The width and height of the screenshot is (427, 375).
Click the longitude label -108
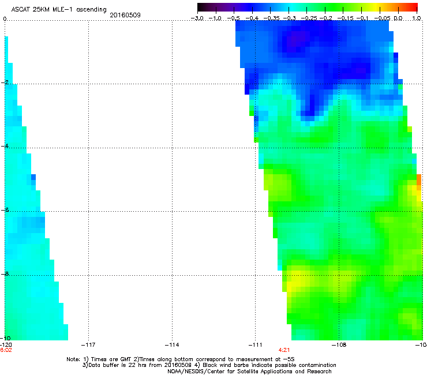[x=339, y=345]
